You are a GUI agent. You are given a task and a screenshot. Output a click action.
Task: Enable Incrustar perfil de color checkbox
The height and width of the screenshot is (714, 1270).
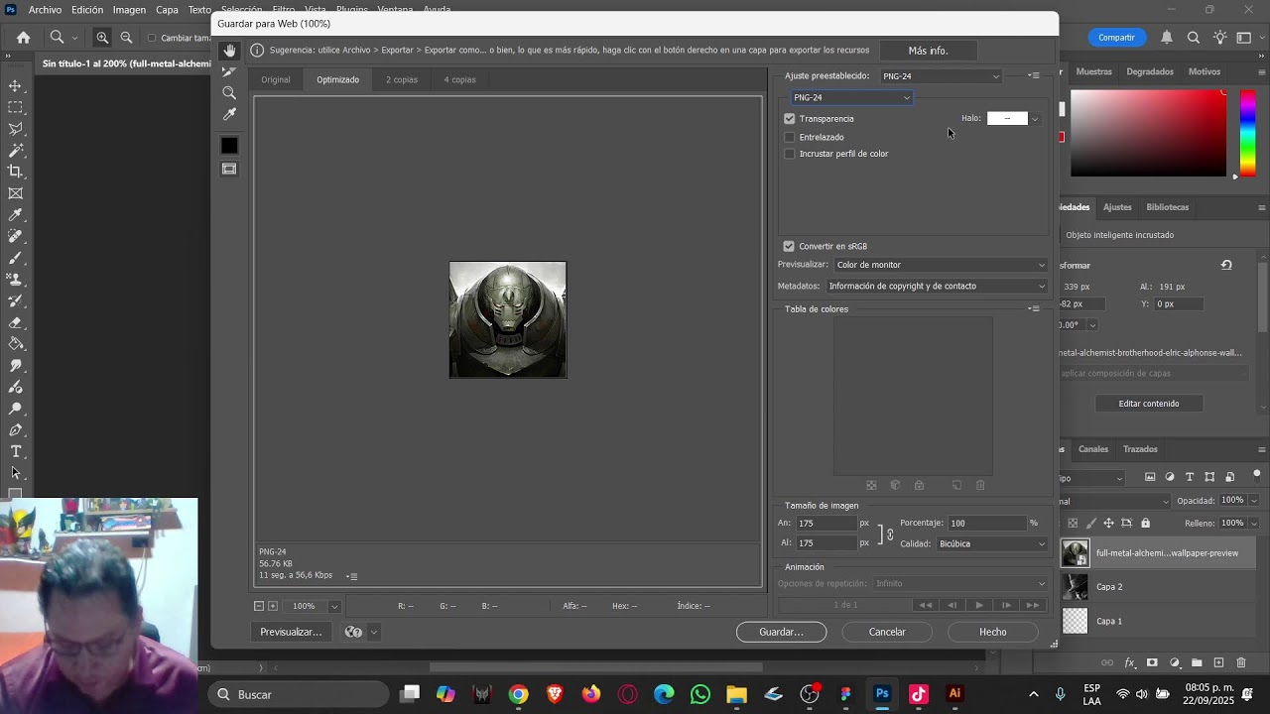pyautogui.click(x=790, y=154)
